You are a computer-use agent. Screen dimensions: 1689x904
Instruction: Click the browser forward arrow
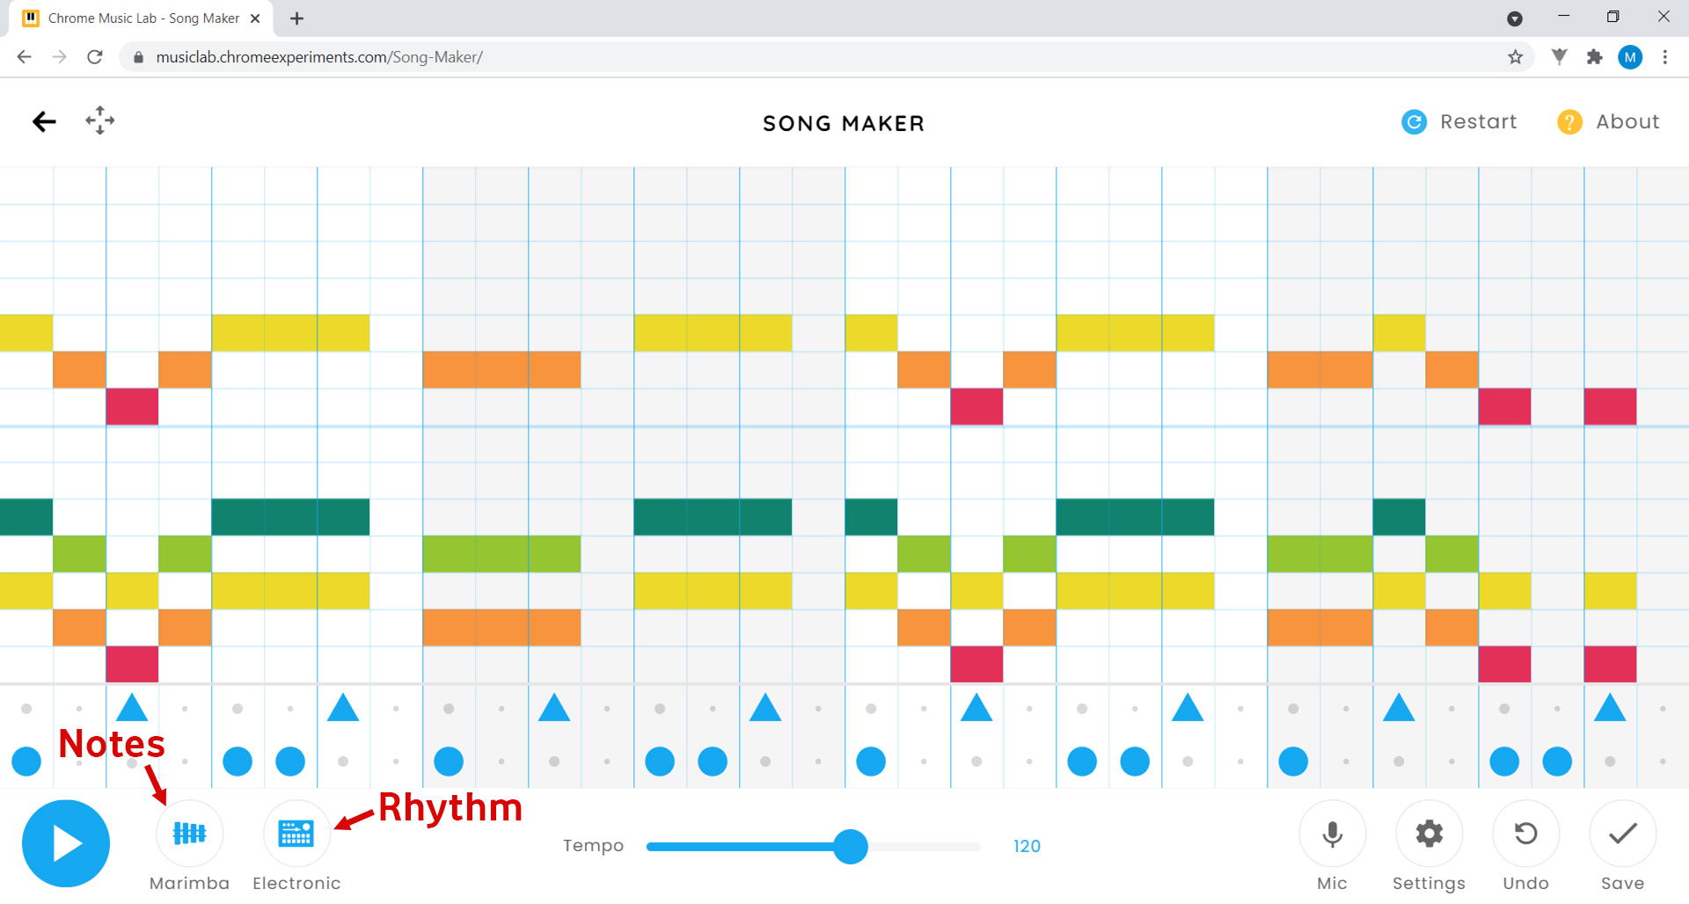59,57
